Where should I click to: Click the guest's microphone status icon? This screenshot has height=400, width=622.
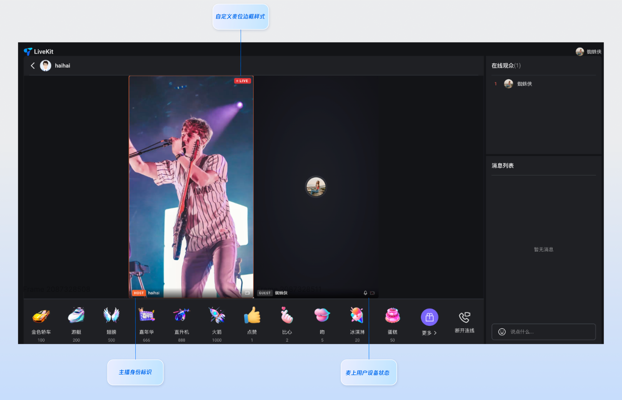tap(365, 293)
